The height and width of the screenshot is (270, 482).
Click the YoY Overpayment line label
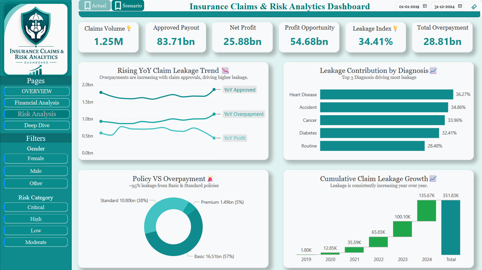click(244, 114)
